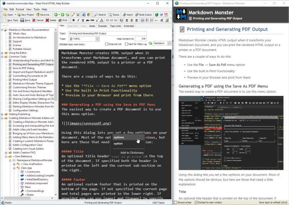Click the Cancel toolbar button
This screenshot has height=205, width=289.
(x=38, y=20)
